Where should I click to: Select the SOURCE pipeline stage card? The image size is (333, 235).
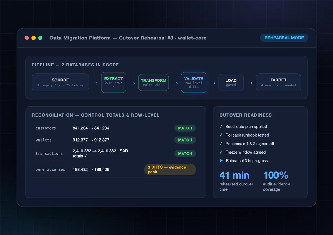coord(60,82)
